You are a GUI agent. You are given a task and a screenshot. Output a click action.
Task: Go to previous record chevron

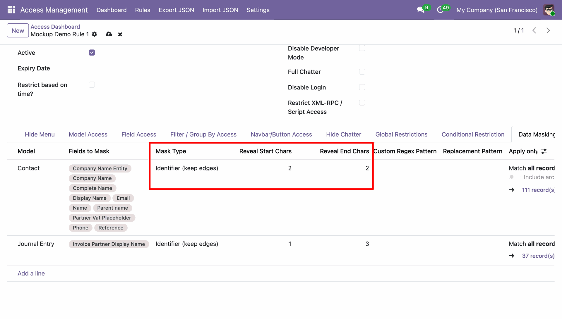click(x=534, y=30)
